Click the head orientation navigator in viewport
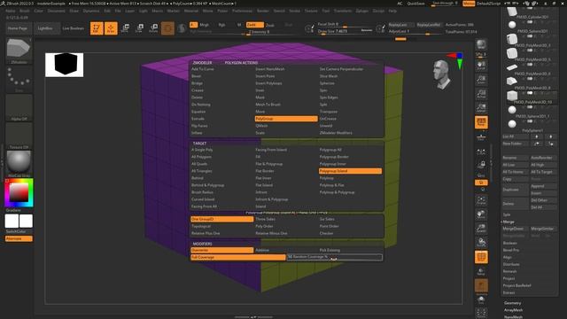 (442, 74)
